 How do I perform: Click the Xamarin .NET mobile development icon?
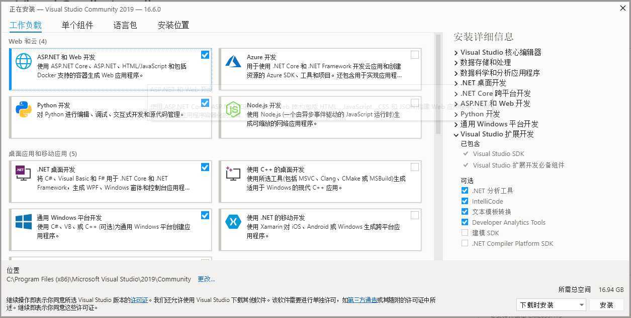tap(233, 222)
